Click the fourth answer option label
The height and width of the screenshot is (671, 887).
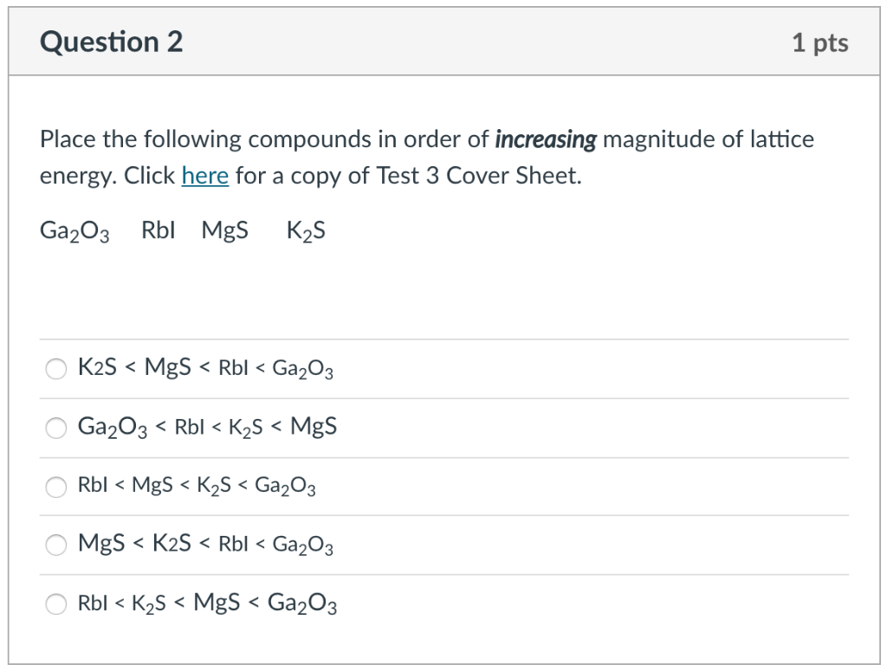pyautogui.click(x=205, y=545)
